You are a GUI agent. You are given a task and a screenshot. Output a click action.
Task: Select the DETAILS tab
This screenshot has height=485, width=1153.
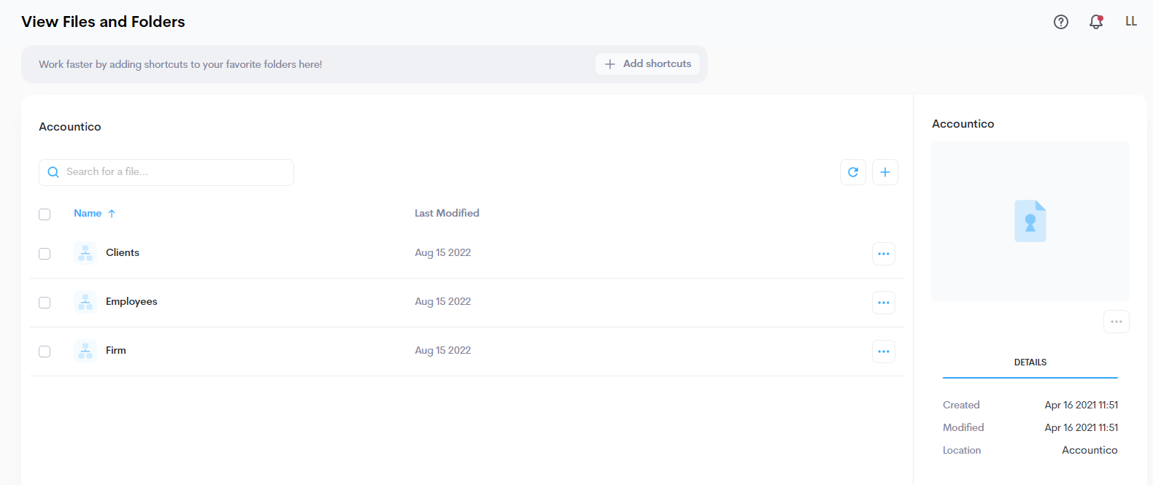click(1030, 362)
